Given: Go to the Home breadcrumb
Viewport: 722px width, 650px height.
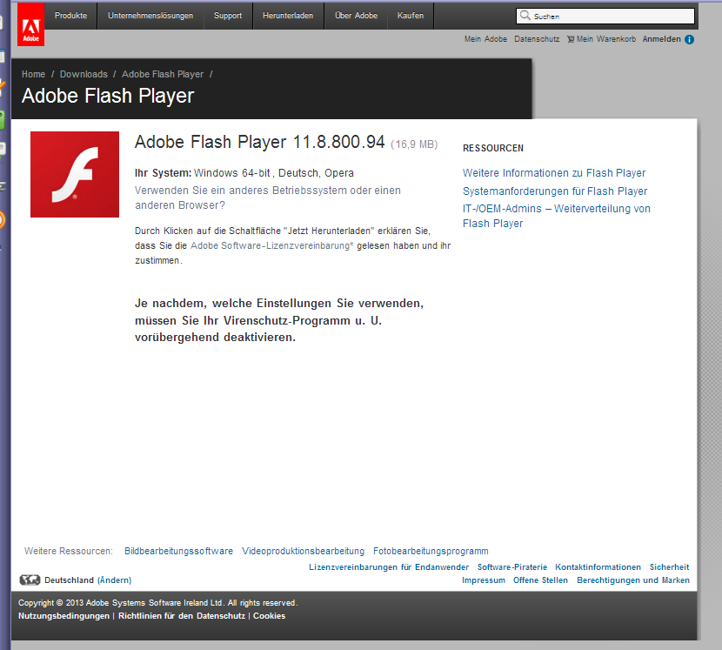Looking at the screenshot, I should (34, 74).
